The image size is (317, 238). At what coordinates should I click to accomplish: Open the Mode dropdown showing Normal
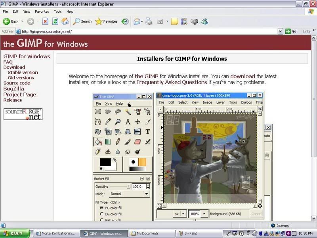tap(130, 194)
